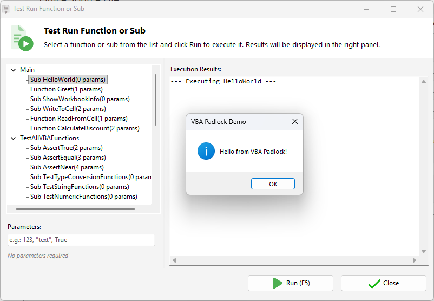
Task: Select Function CalculateDiscount(2 params)
Action: (85, 128)
